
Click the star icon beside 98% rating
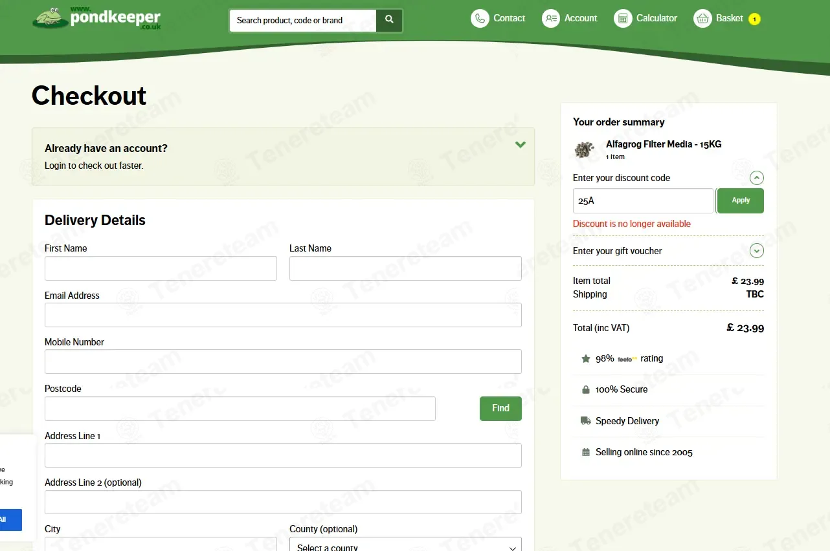(586, 358)
